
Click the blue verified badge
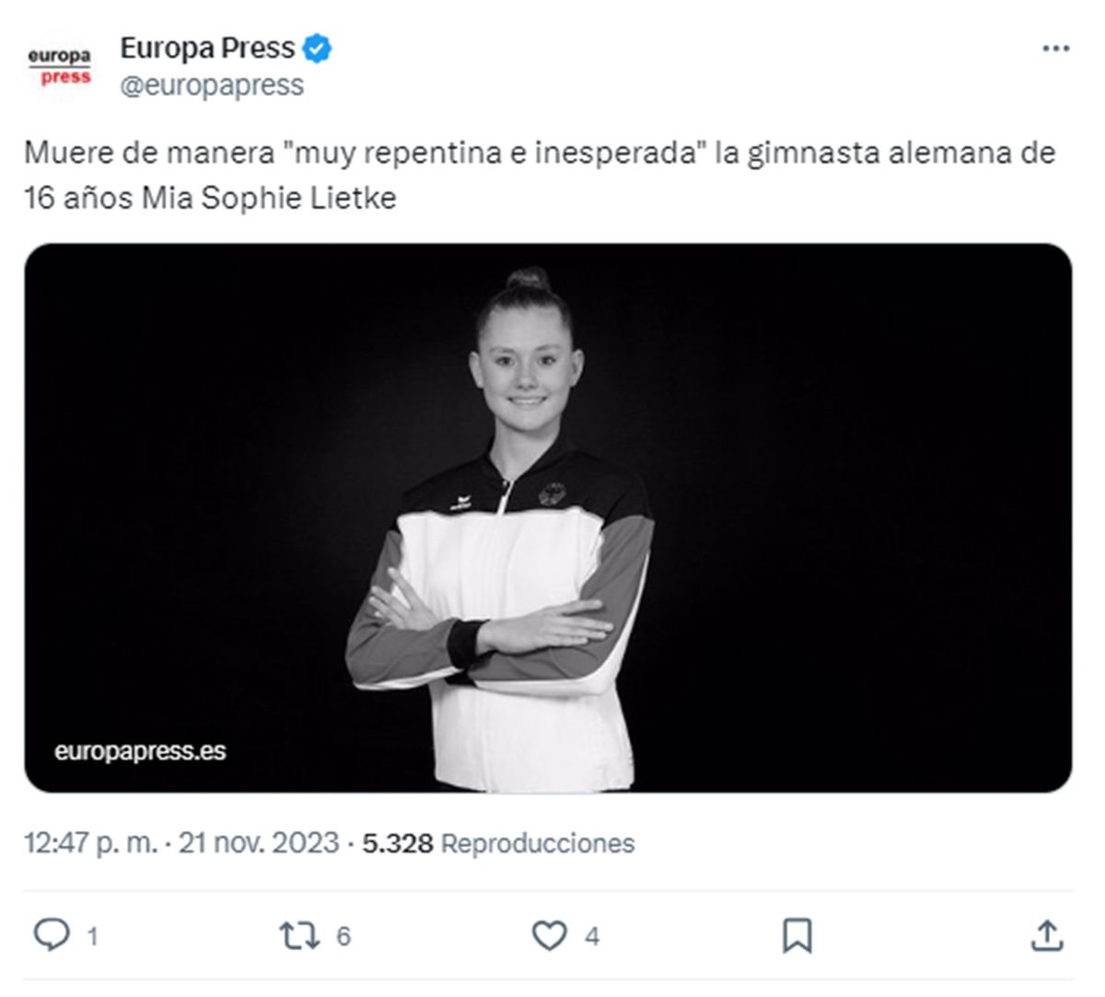click(x=318, y=48)
